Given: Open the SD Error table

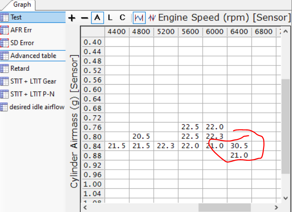Looking at the screenshot, I should point(33,43).
